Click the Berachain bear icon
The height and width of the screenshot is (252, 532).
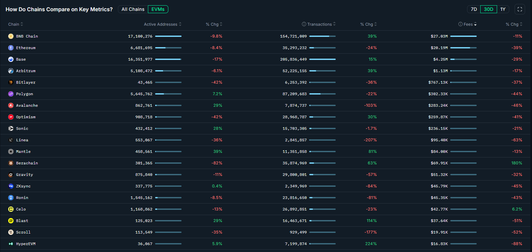(x=11, y=163)
